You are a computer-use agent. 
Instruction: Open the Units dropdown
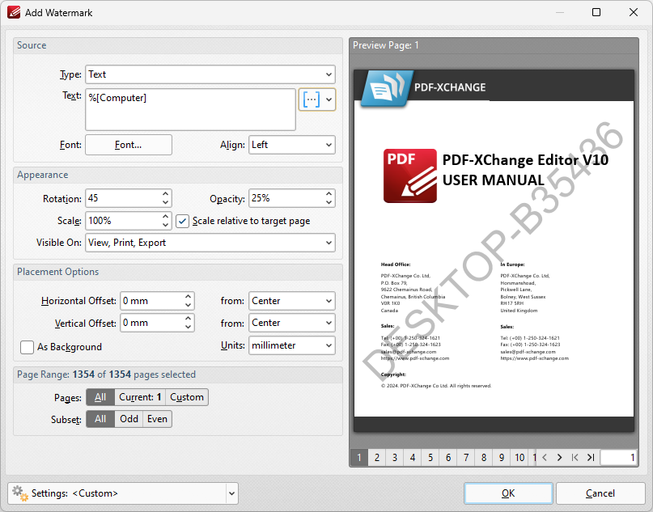coord(292,345)
